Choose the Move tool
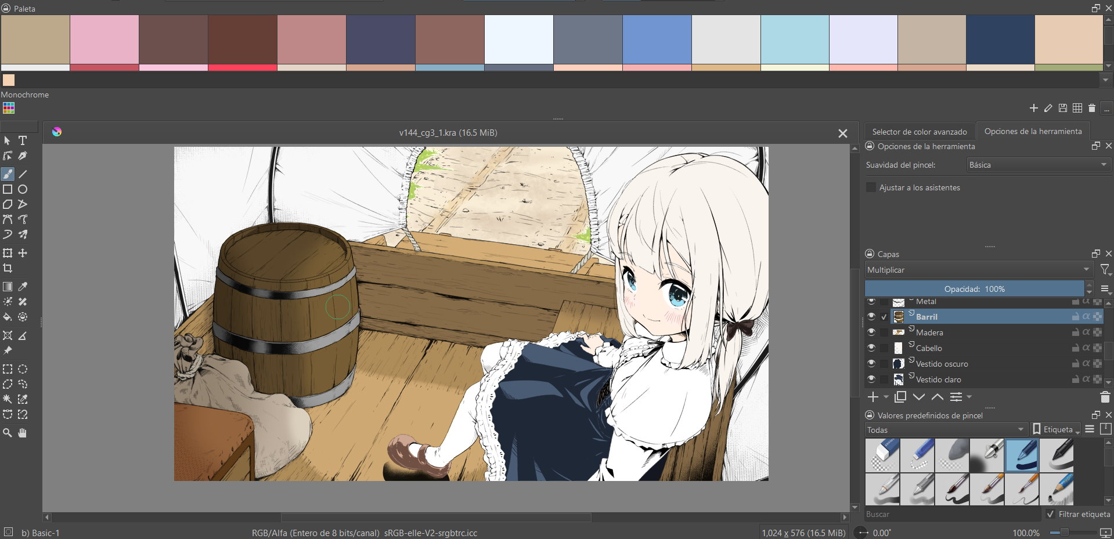This screenshot has width=1114, height=539. (23, 253)
